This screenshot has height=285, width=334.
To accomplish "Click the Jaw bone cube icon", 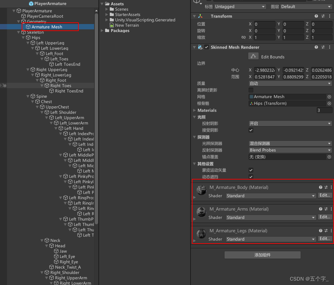I will [x=56, y=251].
